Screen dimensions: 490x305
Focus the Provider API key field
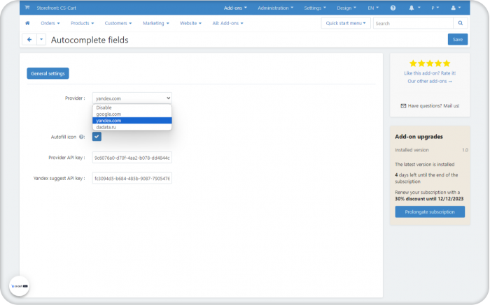coord(132,158)
